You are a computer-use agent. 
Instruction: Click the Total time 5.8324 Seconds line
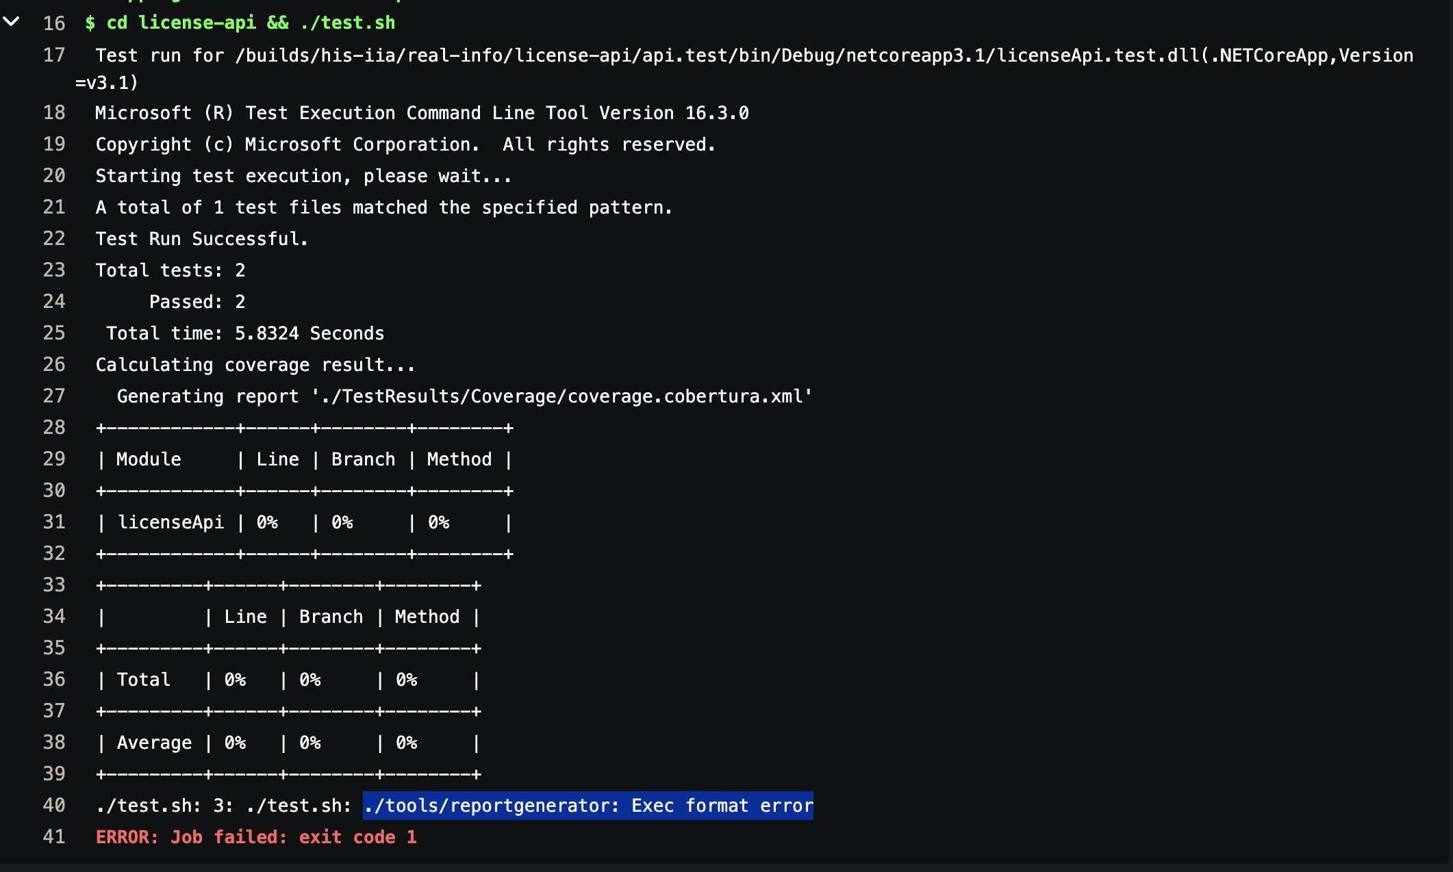click(244, 333)
